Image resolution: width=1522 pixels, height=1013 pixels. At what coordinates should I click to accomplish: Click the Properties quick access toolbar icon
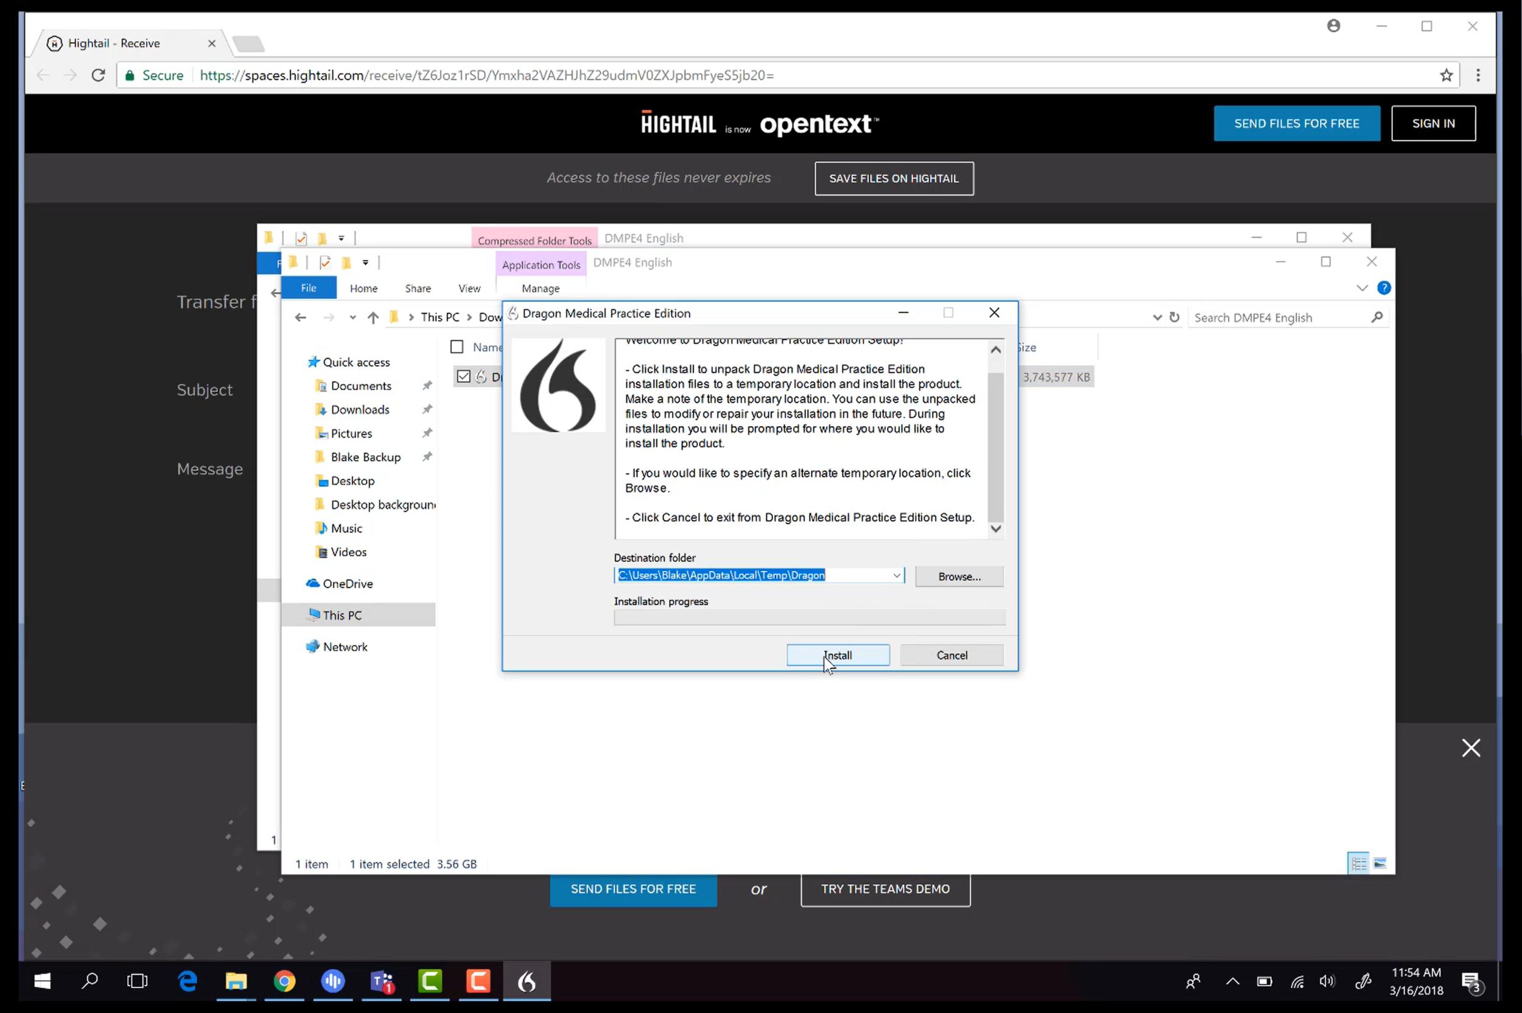325,262
